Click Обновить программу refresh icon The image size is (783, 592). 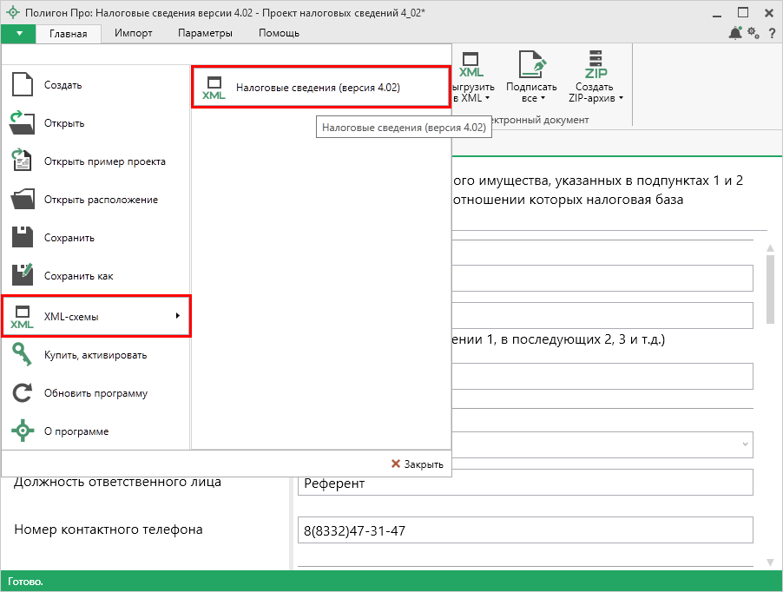[x=23, y=393]
